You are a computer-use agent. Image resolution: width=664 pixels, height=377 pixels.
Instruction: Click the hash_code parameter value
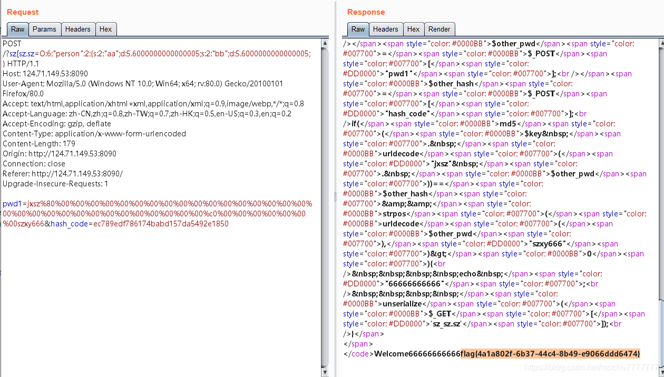coord(161,224)
